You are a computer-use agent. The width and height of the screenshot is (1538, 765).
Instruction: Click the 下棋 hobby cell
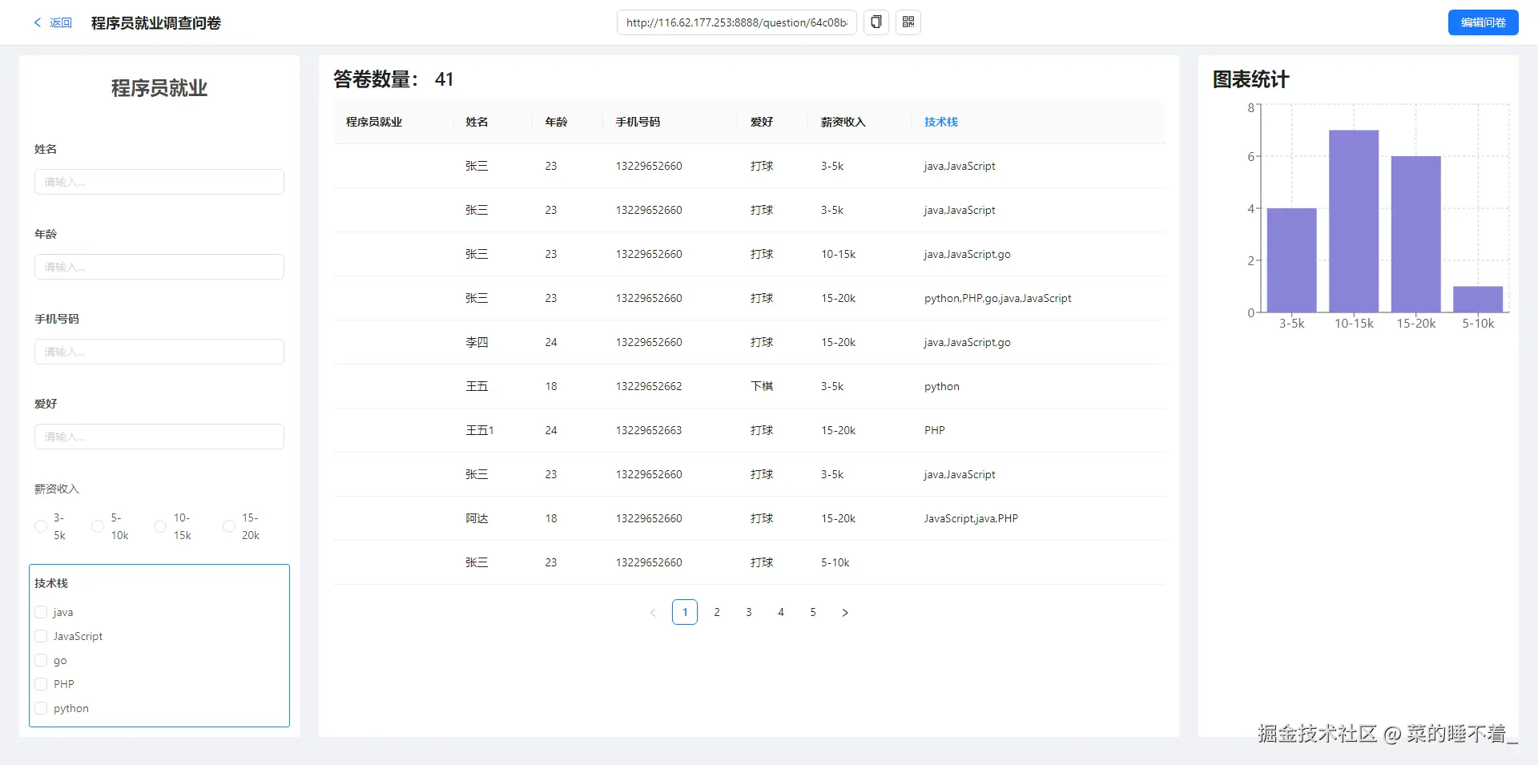click(x=762, y=386)
